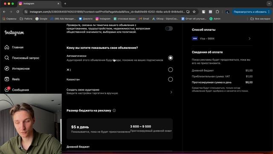Click the browser back arrow
The width and height of the screenshot is (273, 154).
[4, 12]
